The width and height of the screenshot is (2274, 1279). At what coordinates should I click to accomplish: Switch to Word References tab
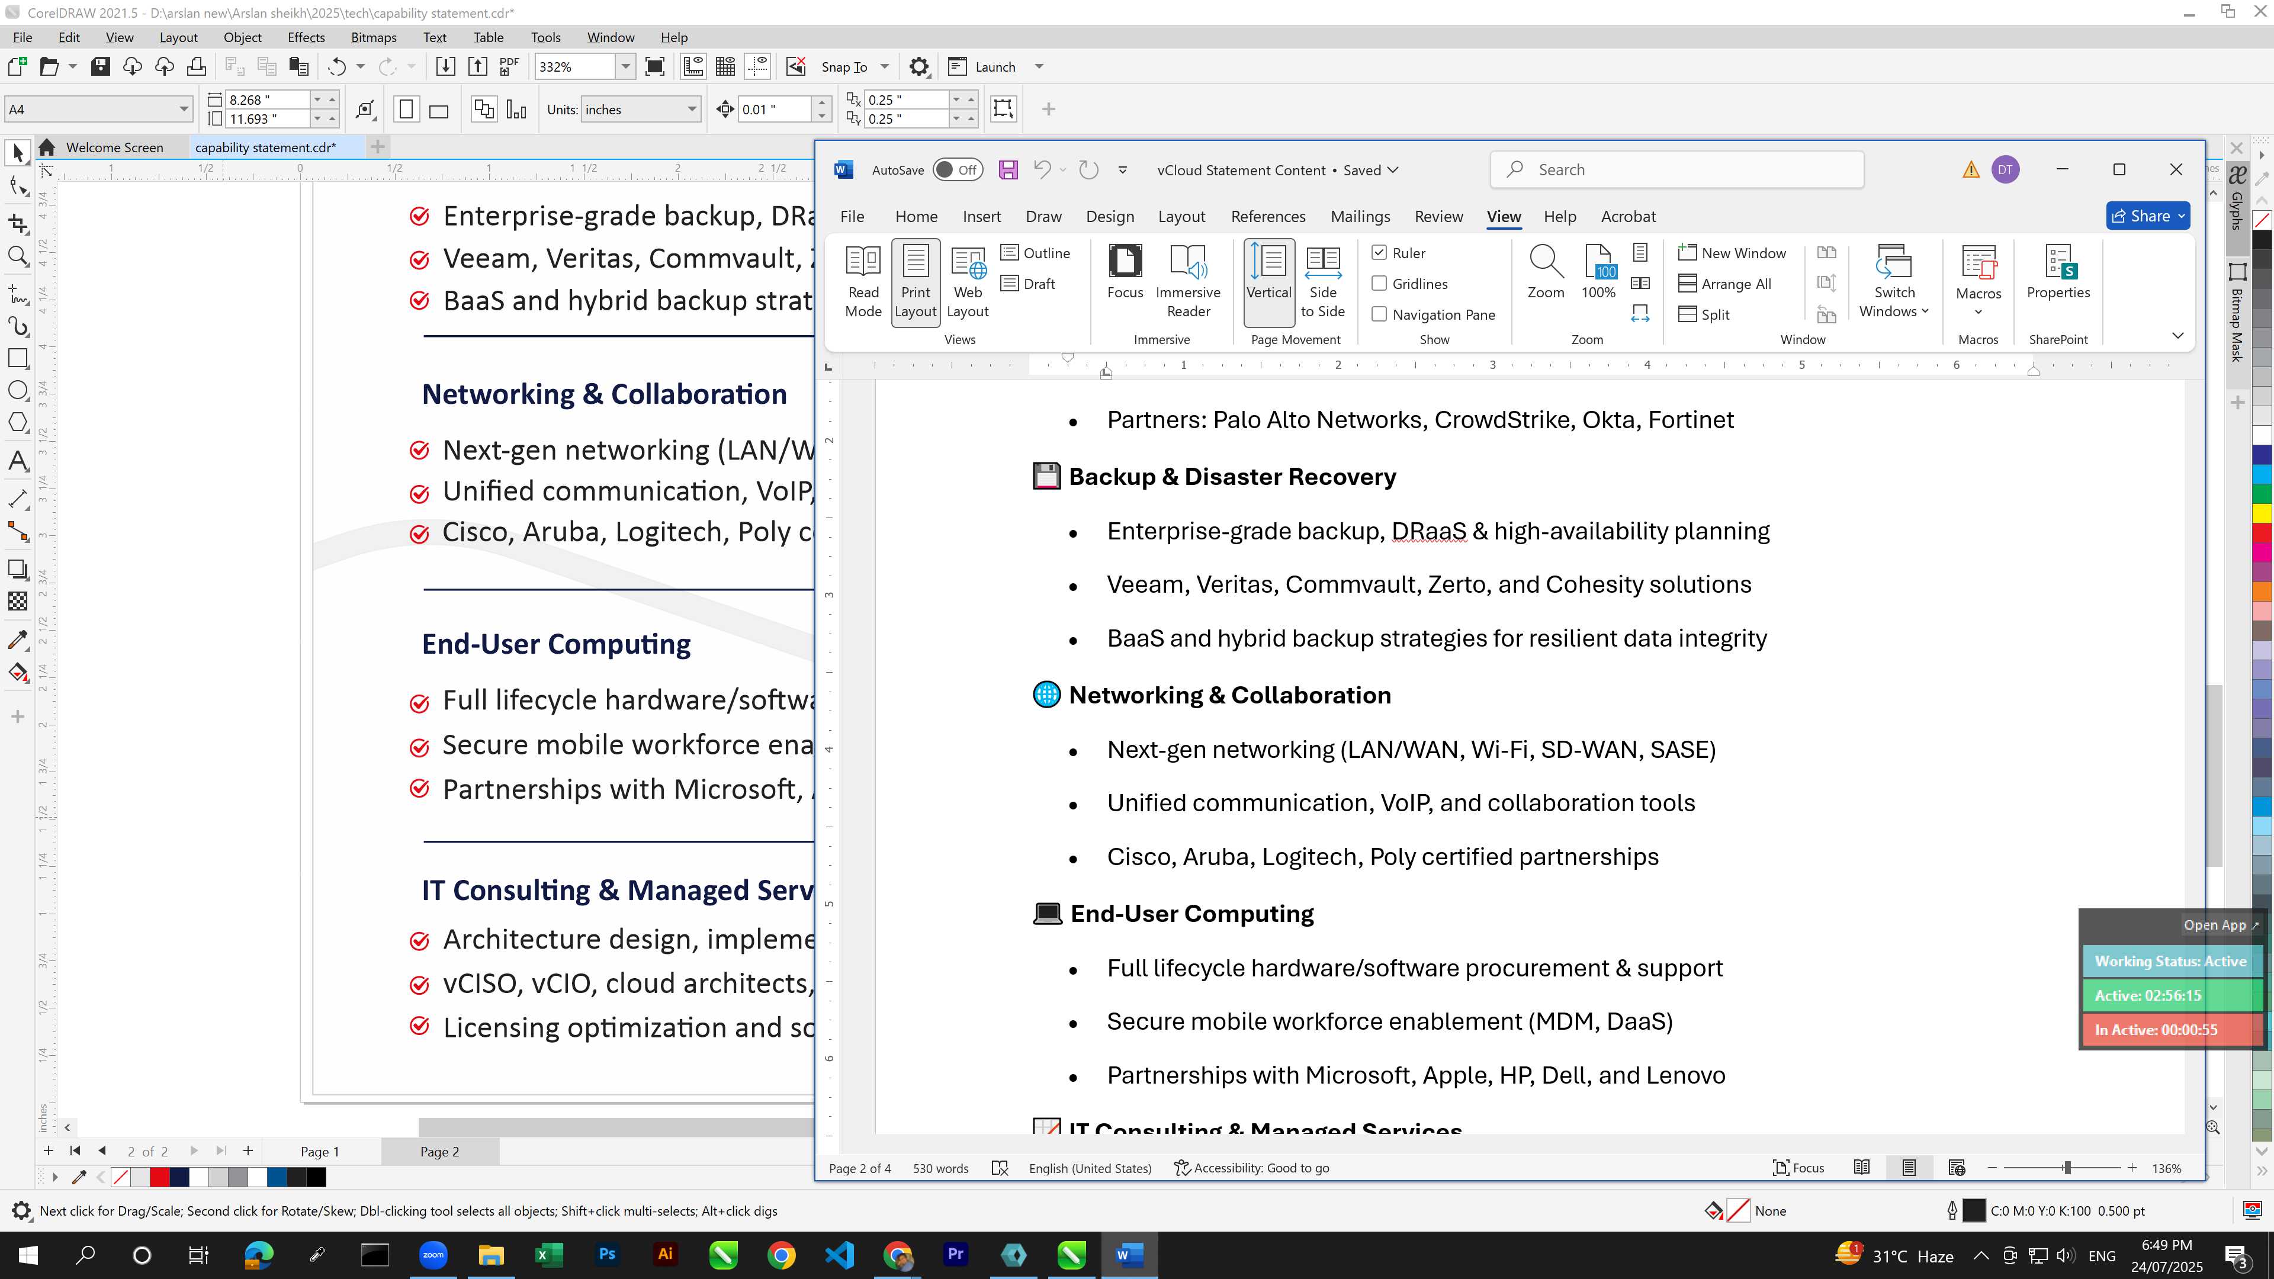(x=1268, y=216)
